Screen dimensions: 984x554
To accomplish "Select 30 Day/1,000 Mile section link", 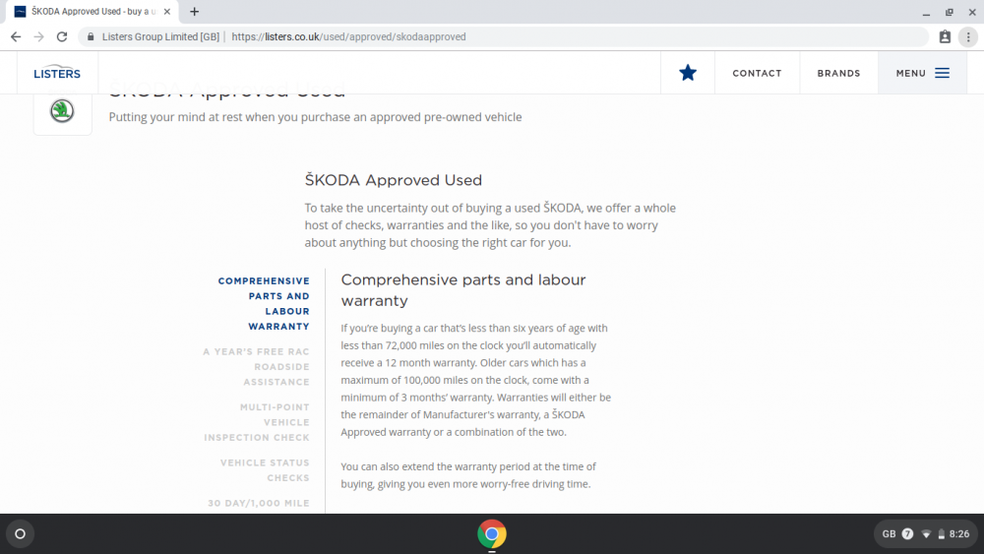I will click(x=259, y=503).
